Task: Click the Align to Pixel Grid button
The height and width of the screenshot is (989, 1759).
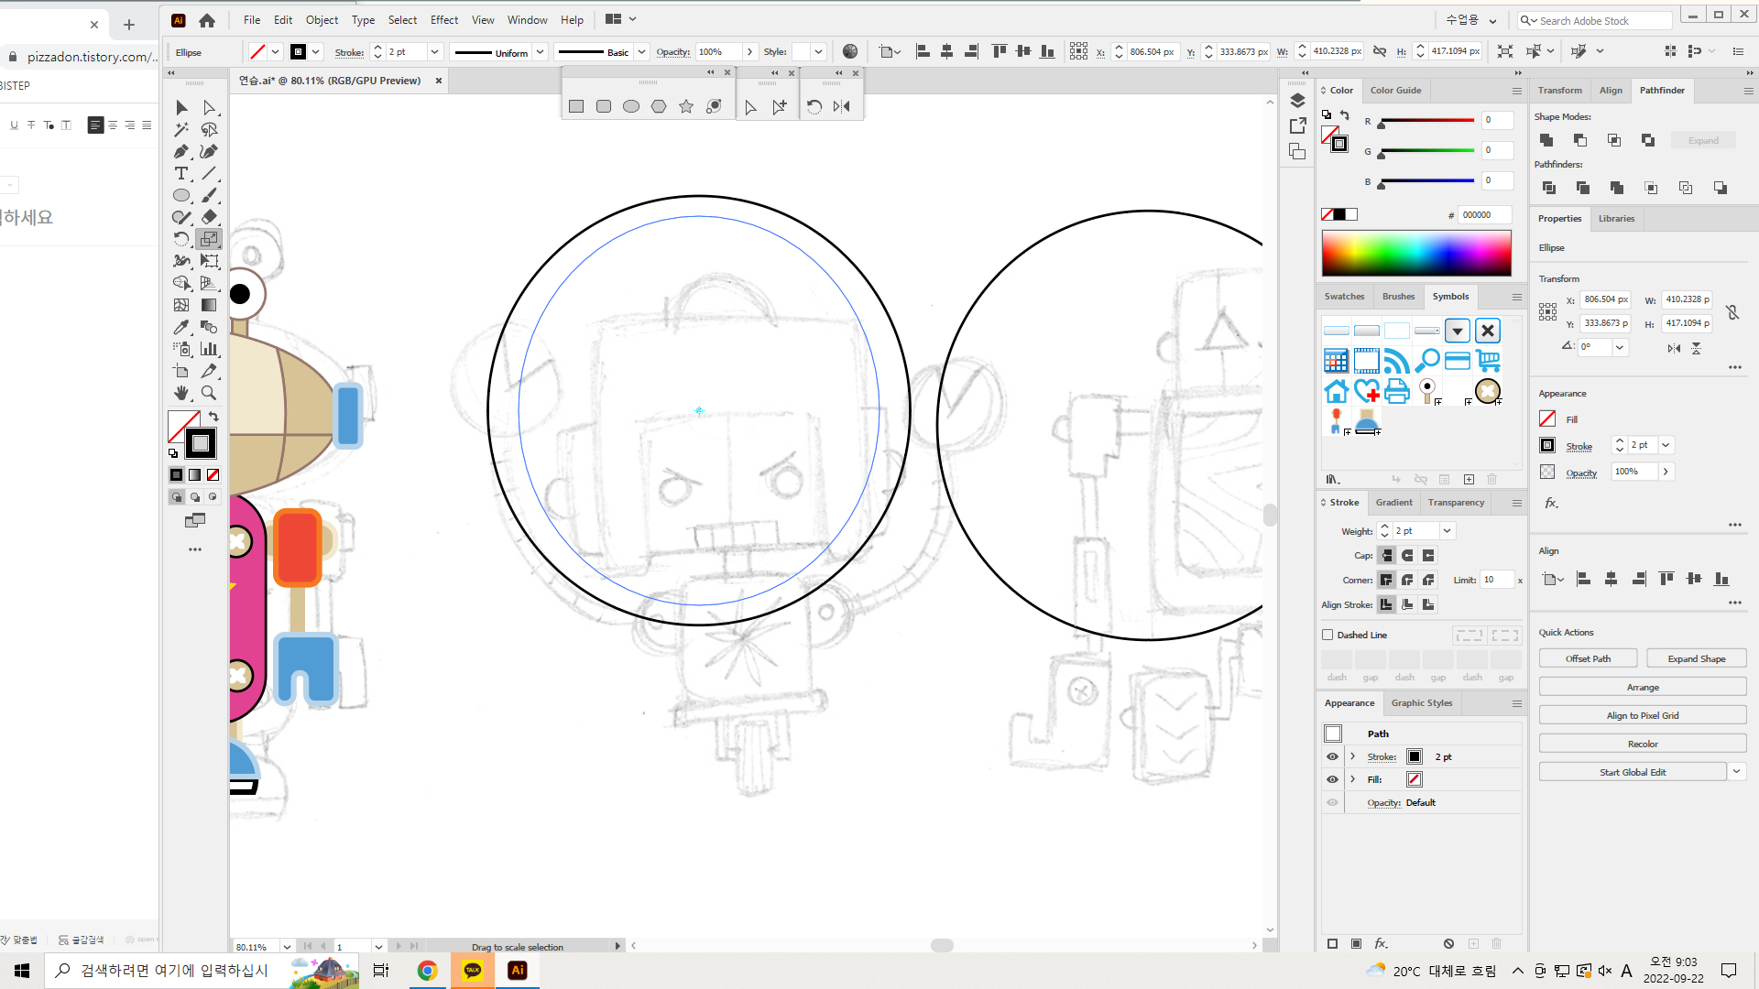Action: tap(1643, 715)
